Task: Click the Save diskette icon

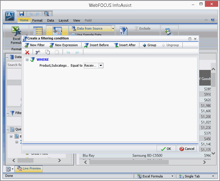Action: (x=22, y=14)
